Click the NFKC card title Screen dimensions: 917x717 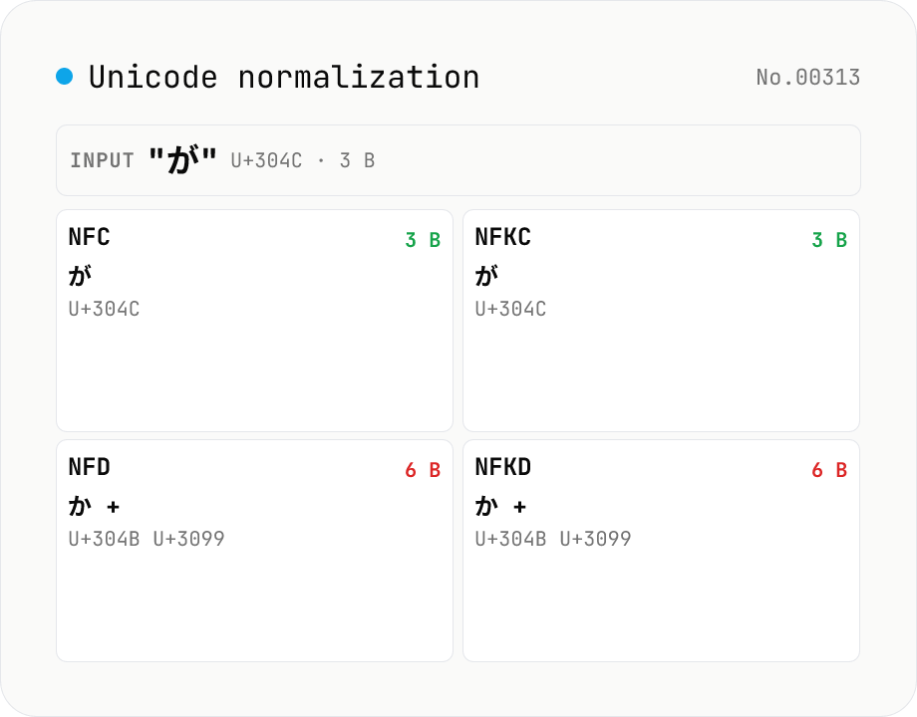(x=503, y=237)
